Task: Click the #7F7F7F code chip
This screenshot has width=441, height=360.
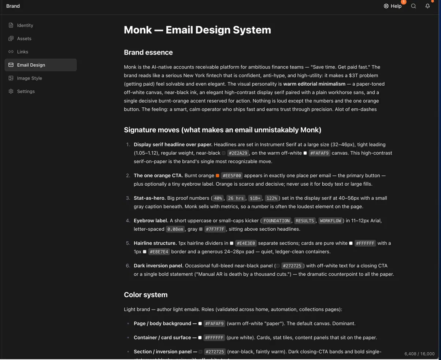Action: tap(215, 229)
